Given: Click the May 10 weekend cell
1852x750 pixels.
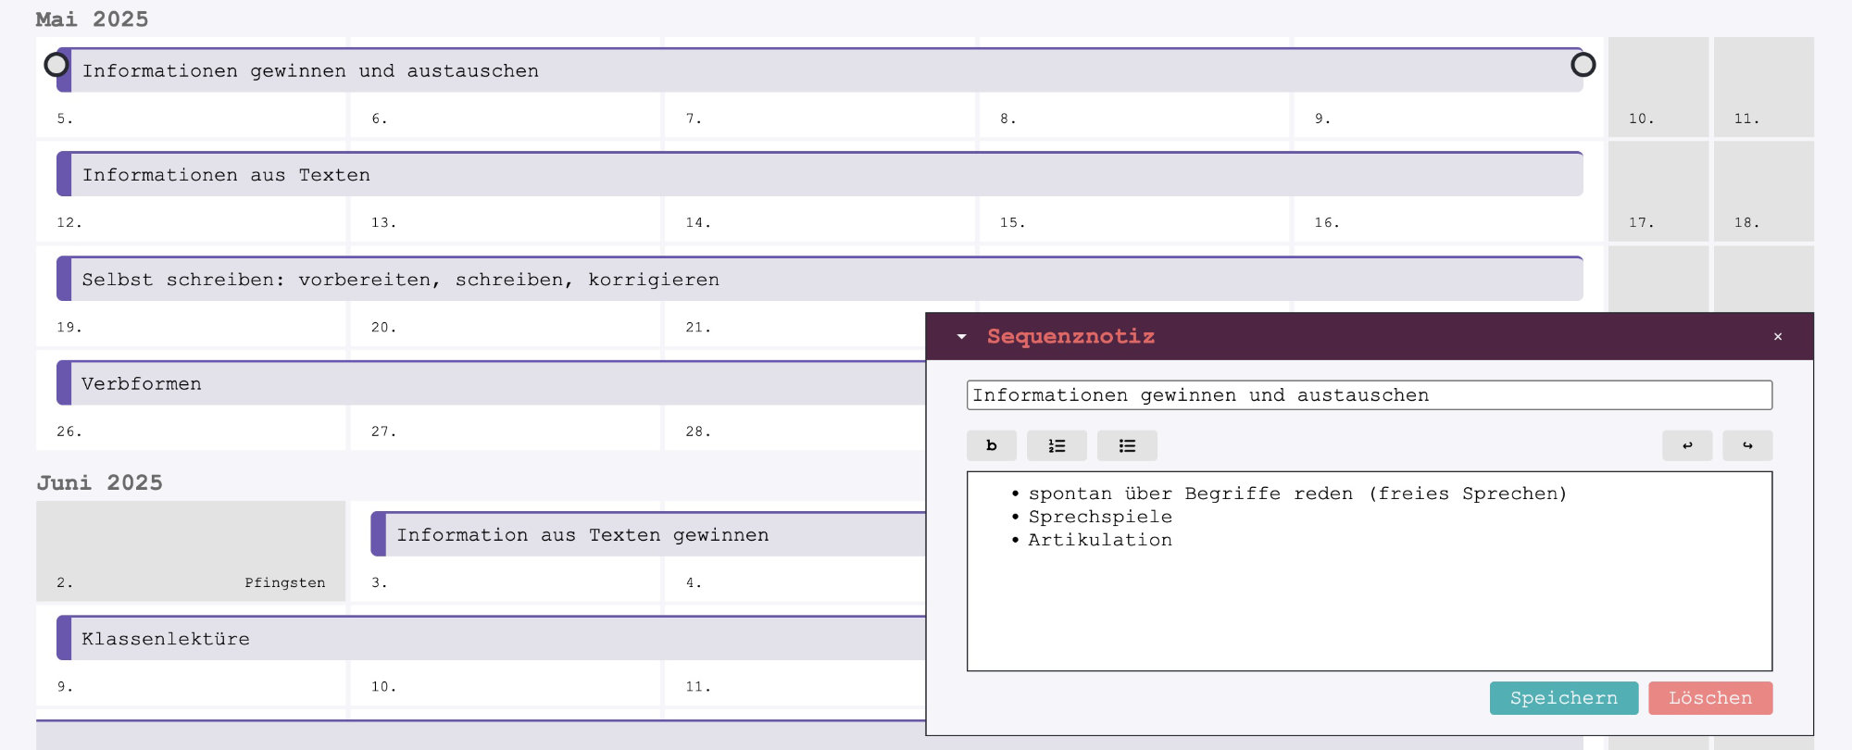Looking at the screenshot, I should [x=1658, y=87].
